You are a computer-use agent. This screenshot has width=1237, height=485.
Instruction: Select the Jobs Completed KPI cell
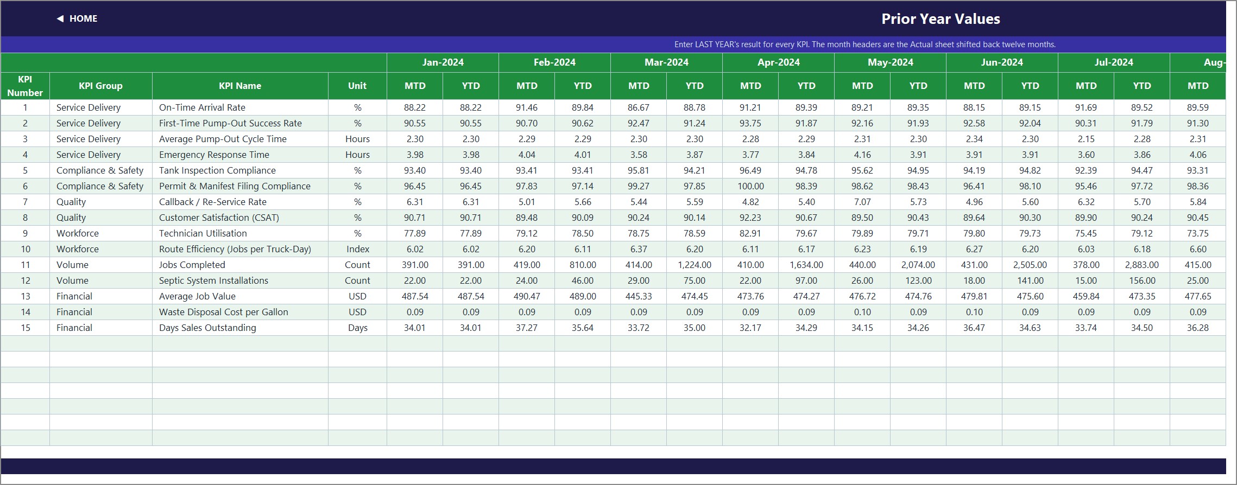click(240, 265)
